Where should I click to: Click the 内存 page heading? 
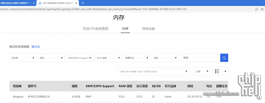119,18
